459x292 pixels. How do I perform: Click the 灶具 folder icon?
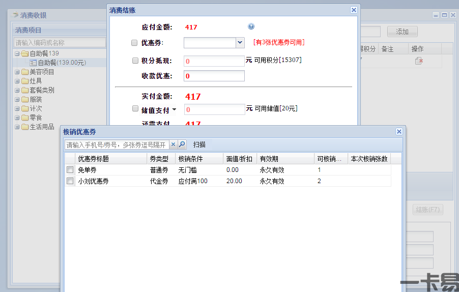point(25,81)
